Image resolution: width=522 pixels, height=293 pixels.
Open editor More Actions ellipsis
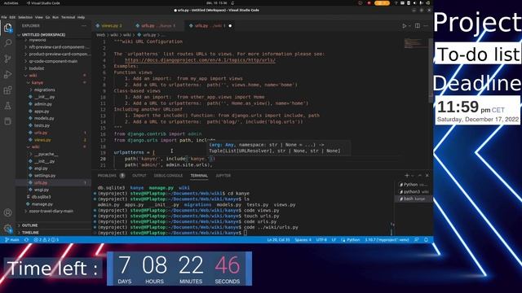coord(426,25)
